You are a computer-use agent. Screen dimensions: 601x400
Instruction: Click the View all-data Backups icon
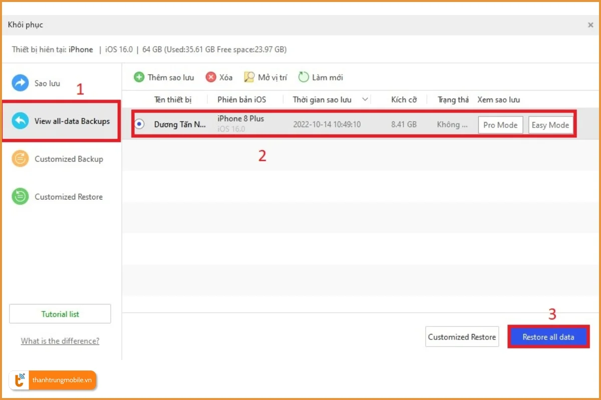pos(21,121)
